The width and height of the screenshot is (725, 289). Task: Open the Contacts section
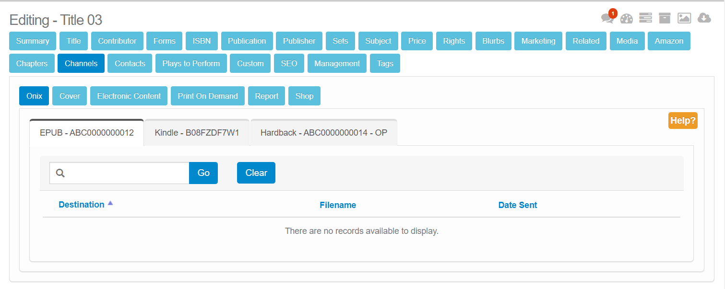[x=130, y=63]
